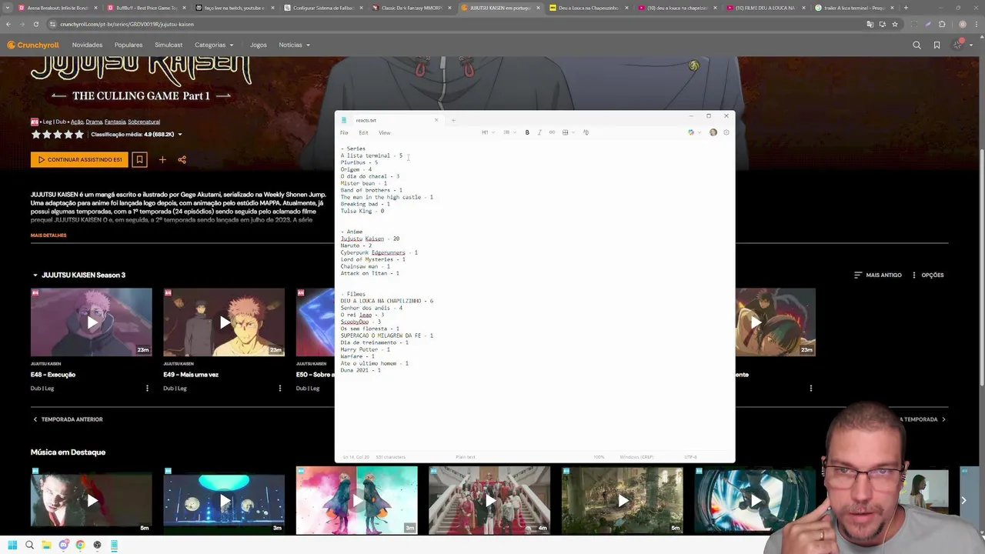Click the account avatar in Notepad
Image resolution: width=985 pixels, height=554 pixels.
tap(713, 132)
